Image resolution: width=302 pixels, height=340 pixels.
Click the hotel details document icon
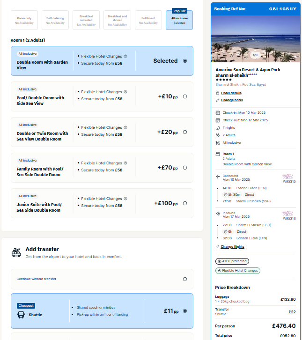[218, 93]
